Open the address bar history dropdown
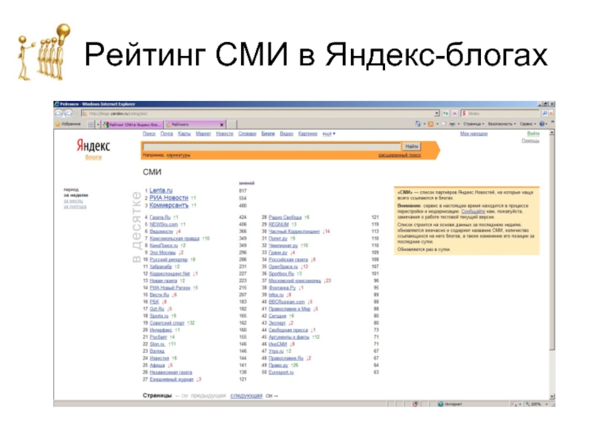Image resolution: width=590 pixels, height=443 pixels. (437, 113)
